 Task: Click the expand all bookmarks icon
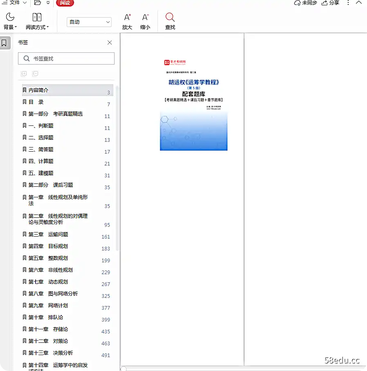point(24,74)
